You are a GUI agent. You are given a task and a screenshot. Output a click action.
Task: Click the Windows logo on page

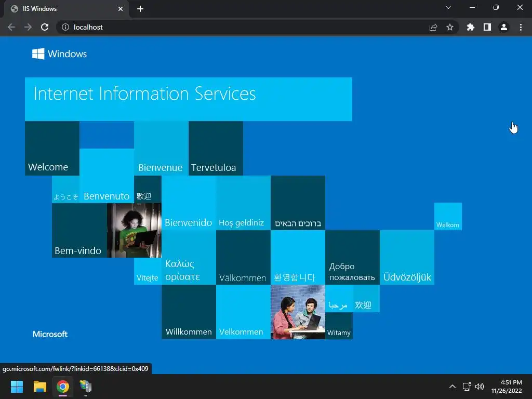point(59,54)
